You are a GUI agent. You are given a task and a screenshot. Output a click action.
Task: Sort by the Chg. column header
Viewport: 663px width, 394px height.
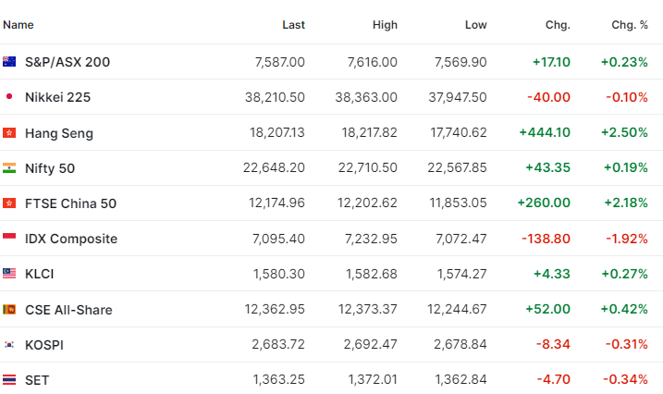pos(558,25)
